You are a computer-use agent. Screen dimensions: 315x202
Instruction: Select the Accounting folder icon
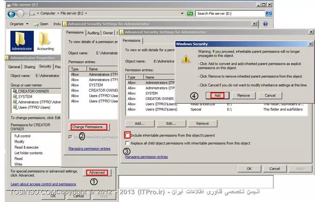pyautogui.click(x=46, y=41)
